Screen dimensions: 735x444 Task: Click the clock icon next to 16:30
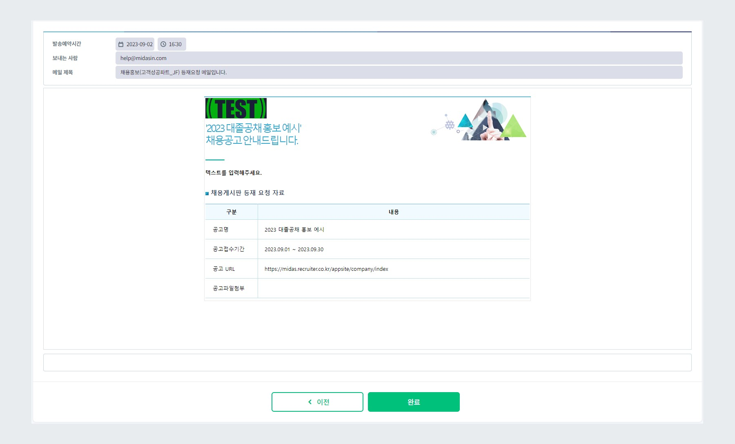163,44
